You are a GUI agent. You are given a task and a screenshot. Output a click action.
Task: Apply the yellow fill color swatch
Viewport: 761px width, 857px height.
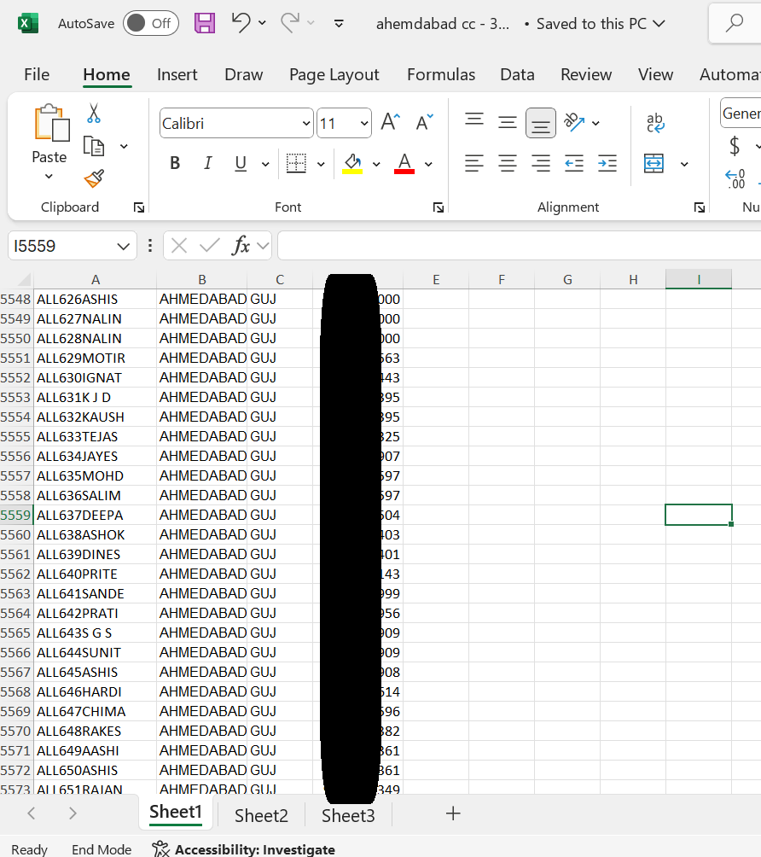coord(352,164)
